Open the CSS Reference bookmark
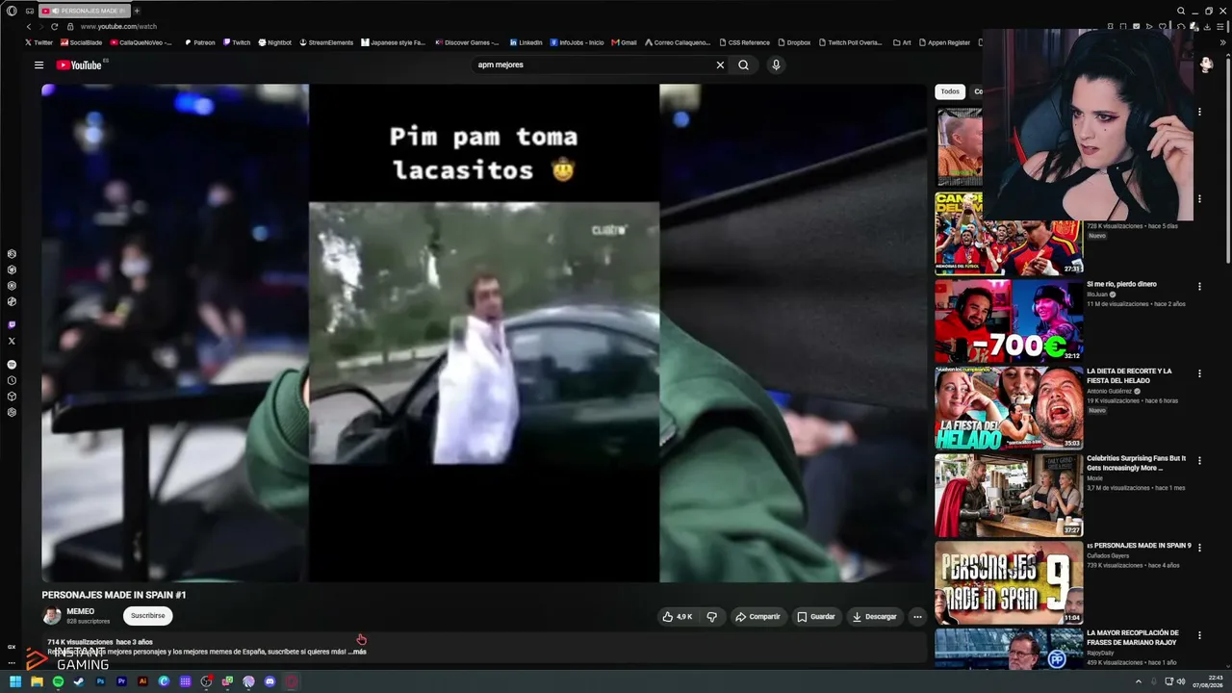The height and width of the screenshot is (693, 1232). pyautogui.click(x=744, y=42)
